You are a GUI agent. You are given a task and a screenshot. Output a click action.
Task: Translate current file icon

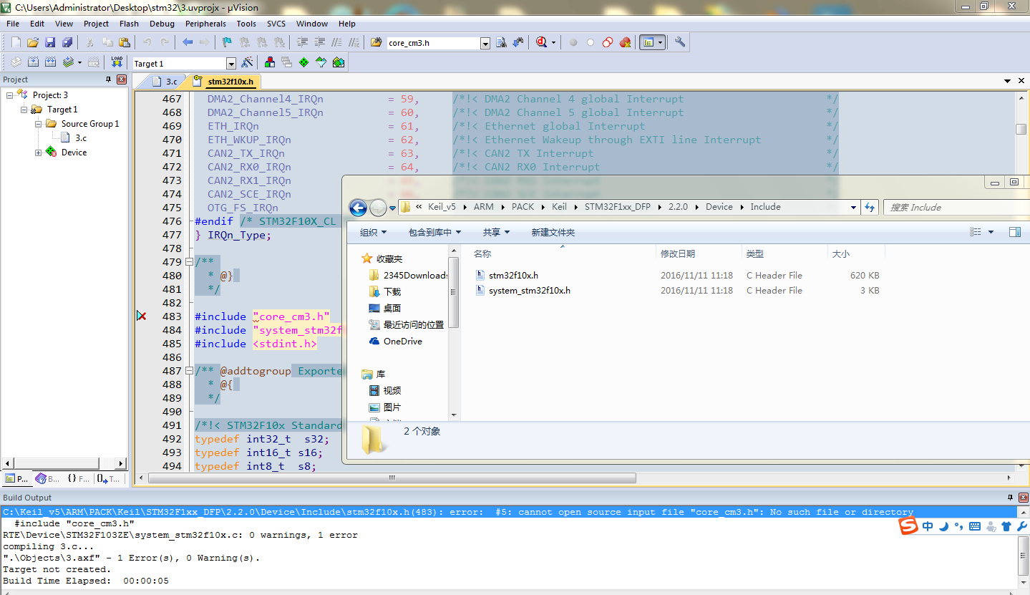(x=16, y=62)
